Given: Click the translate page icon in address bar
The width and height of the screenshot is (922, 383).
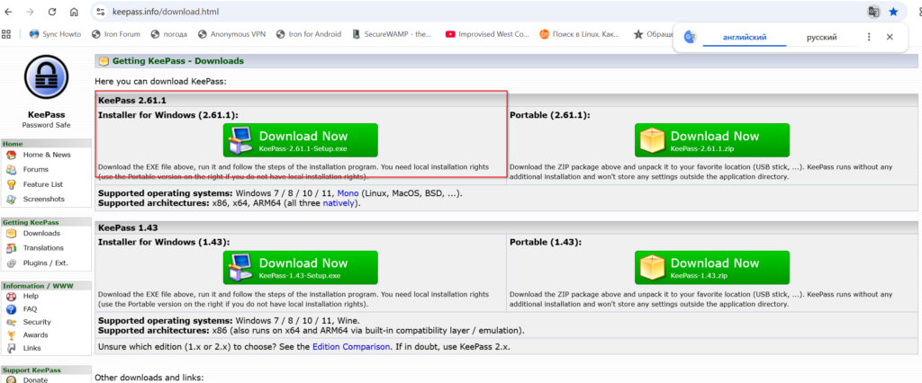Looking at the screenshot, I should point(874,12).
